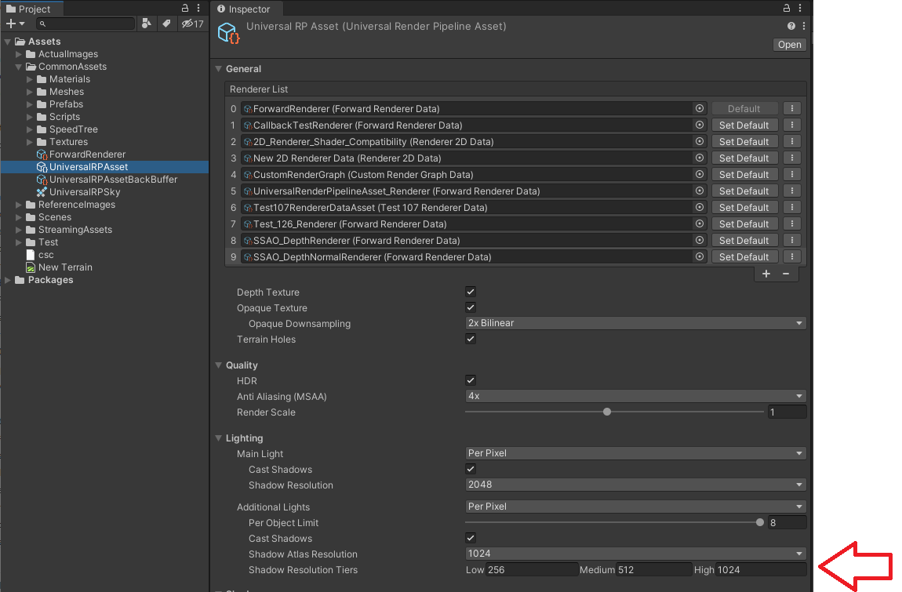Open the asset header three-dot settings menu
This screenshot has height=592, width=902.
tap(804, 26)
